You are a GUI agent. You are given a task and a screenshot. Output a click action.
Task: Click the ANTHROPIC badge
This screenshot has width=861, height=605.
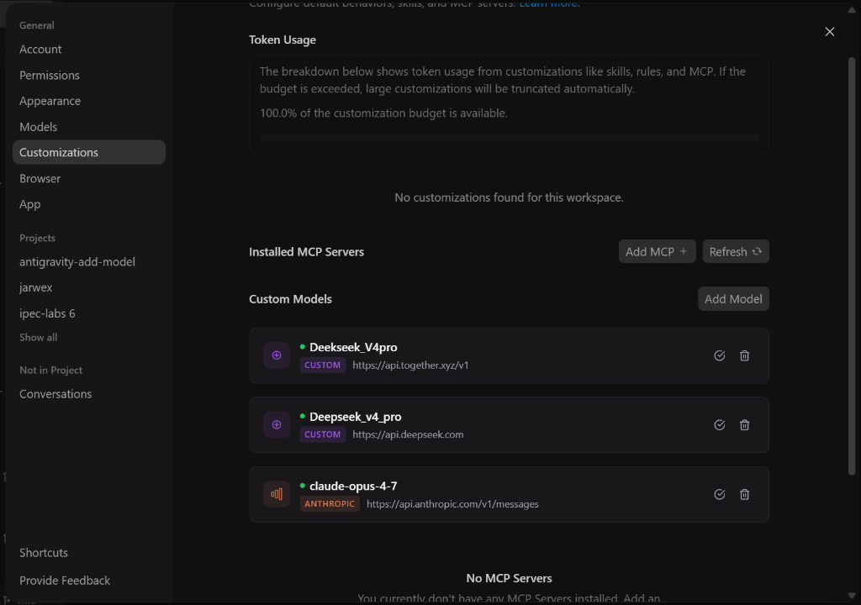[330, 504]
